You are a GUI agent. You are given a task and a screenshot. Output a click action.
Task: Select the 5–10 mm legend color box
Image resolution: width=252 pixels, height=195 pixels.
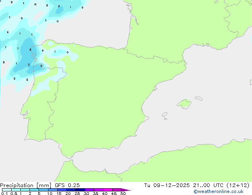coord(43,190)
